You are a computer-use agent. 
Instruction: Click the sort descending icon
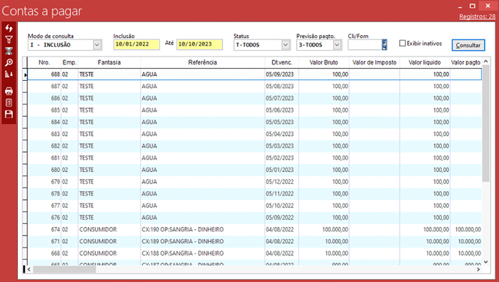point(9,74)
